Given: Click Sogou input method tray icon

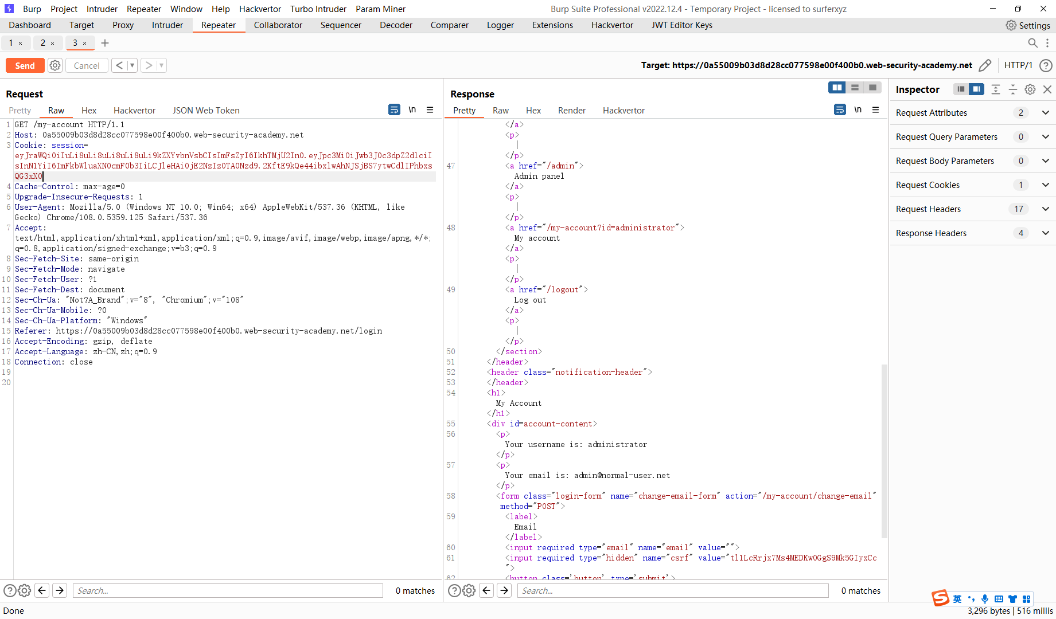Looking at the screenshot, I should pyautogui.click(x=940, y=598).
